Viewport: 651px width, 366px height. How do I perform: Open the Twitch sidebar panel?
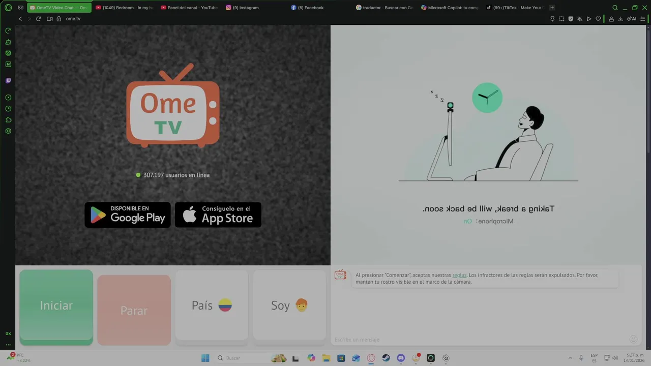pyautogui.click(x=8, y=81)
